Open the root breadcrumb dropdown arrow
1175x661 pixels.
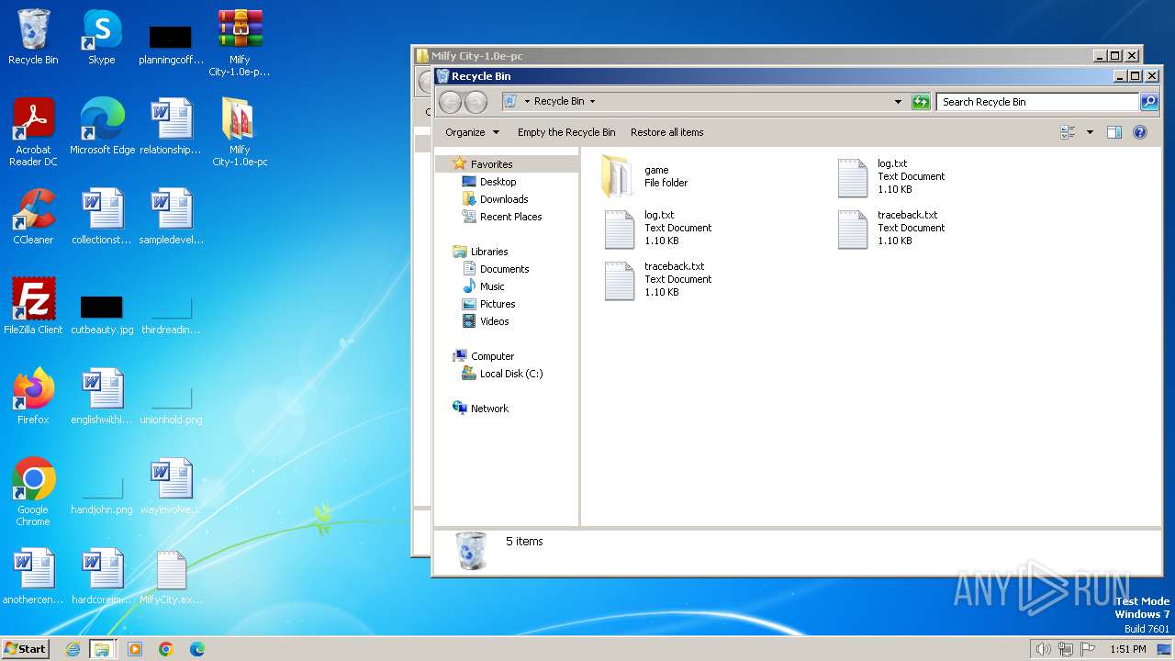tap(527, 102)
